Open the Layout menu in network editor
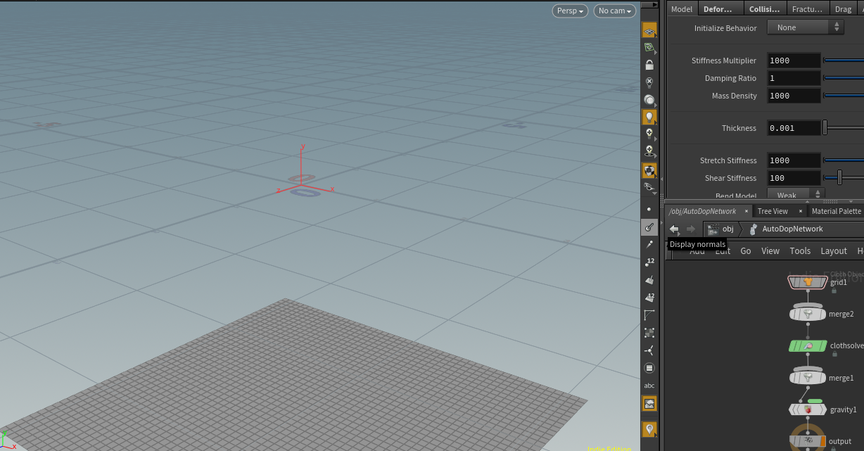864x451 pixels. click(x=834, y=250)
